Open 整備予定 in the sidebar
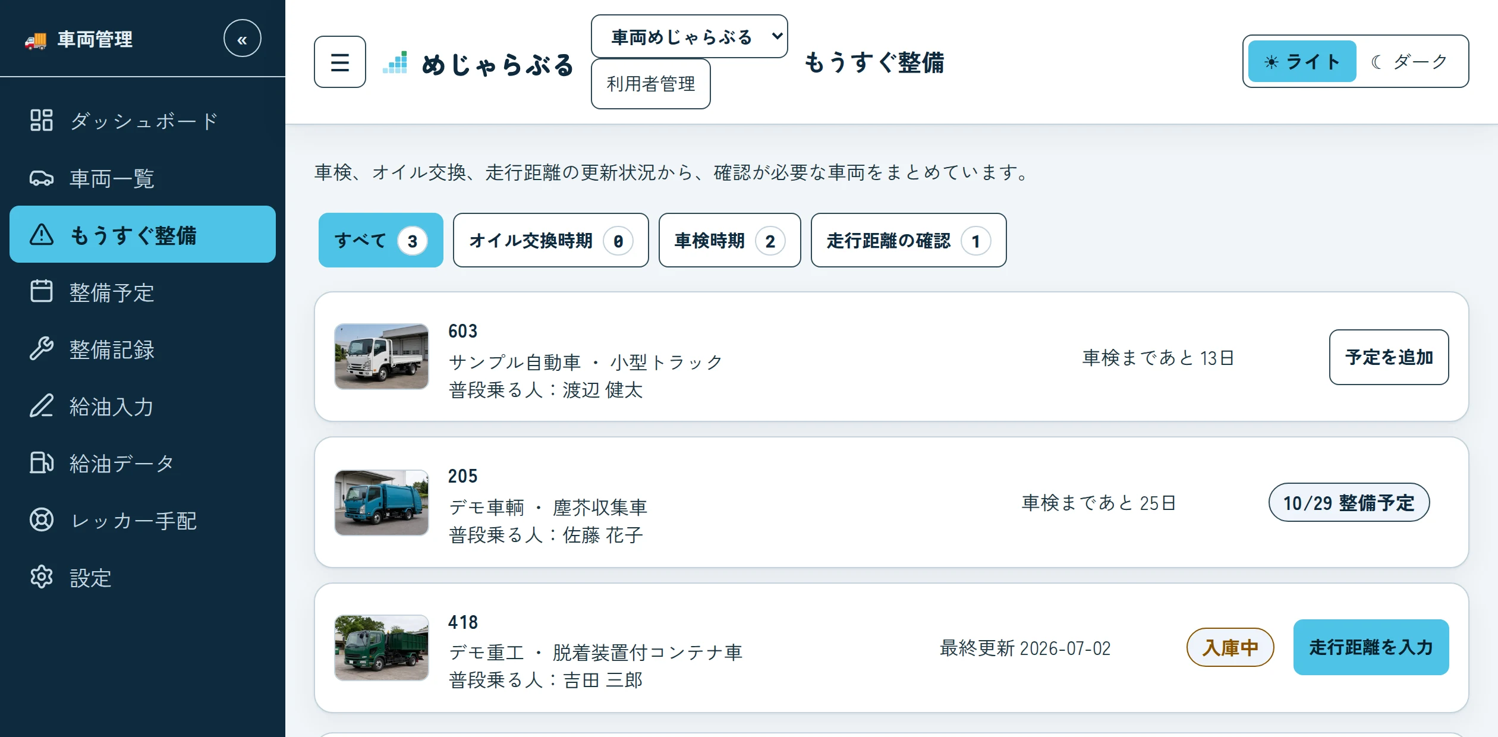1498x737 pixels. pyautogui.click(x=143, y=291)
